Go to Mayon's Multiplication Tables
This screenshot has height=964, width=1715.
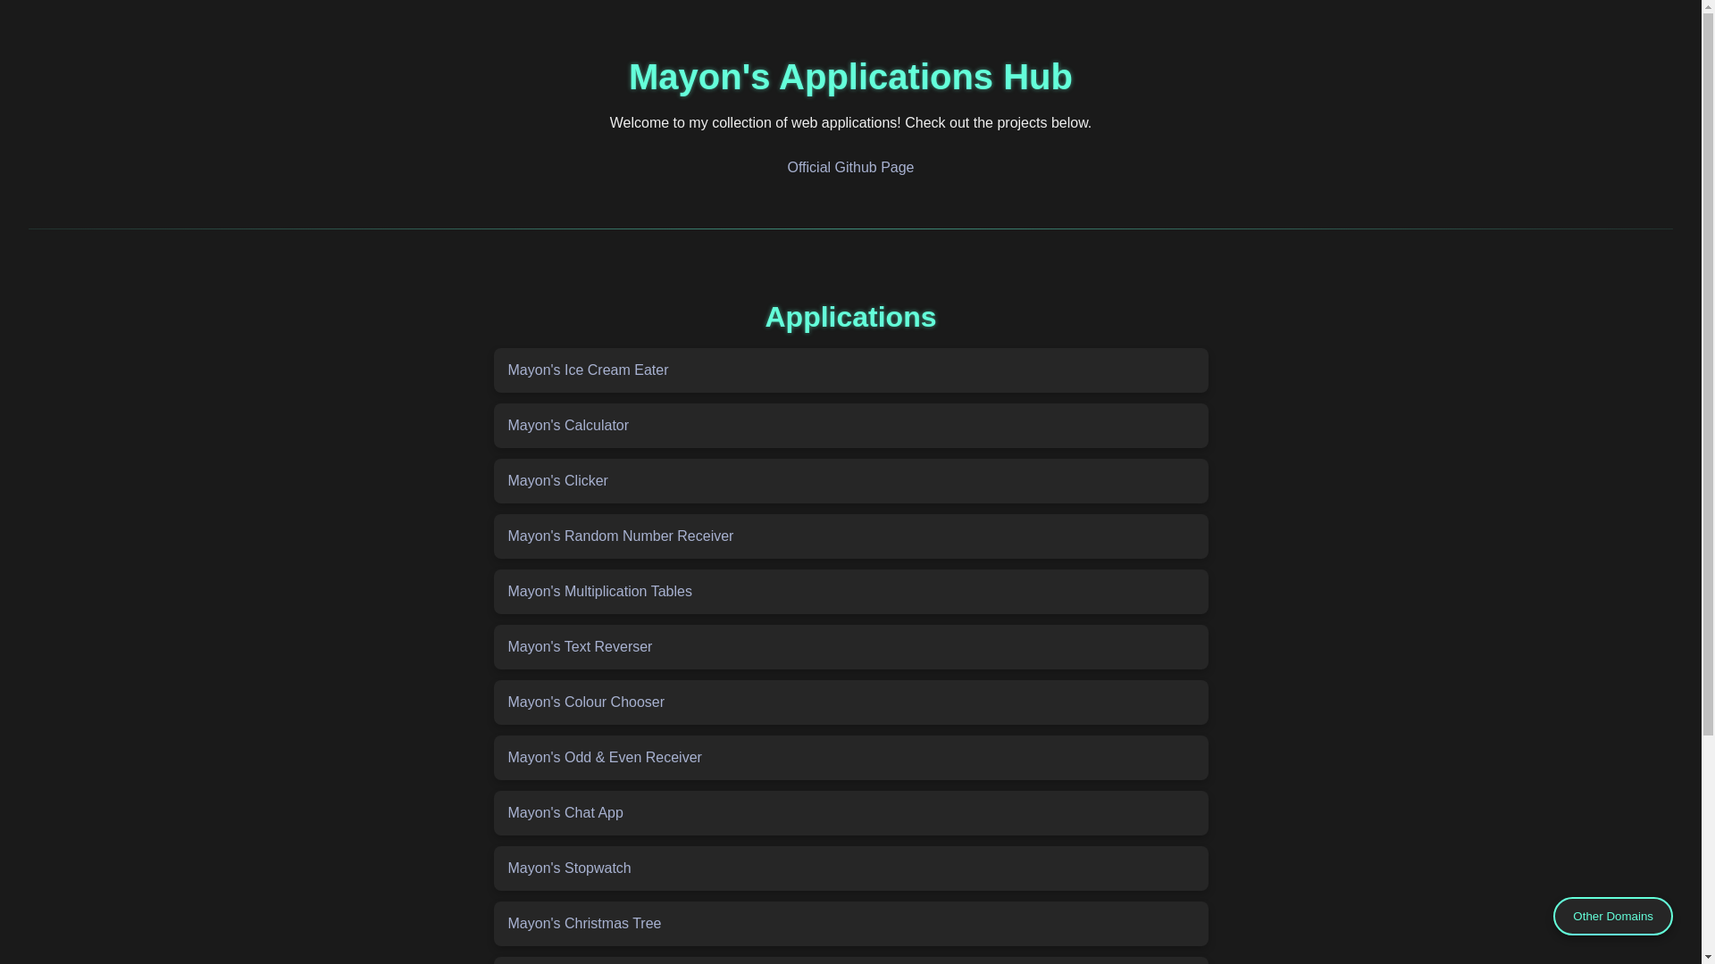coord(850,592)
